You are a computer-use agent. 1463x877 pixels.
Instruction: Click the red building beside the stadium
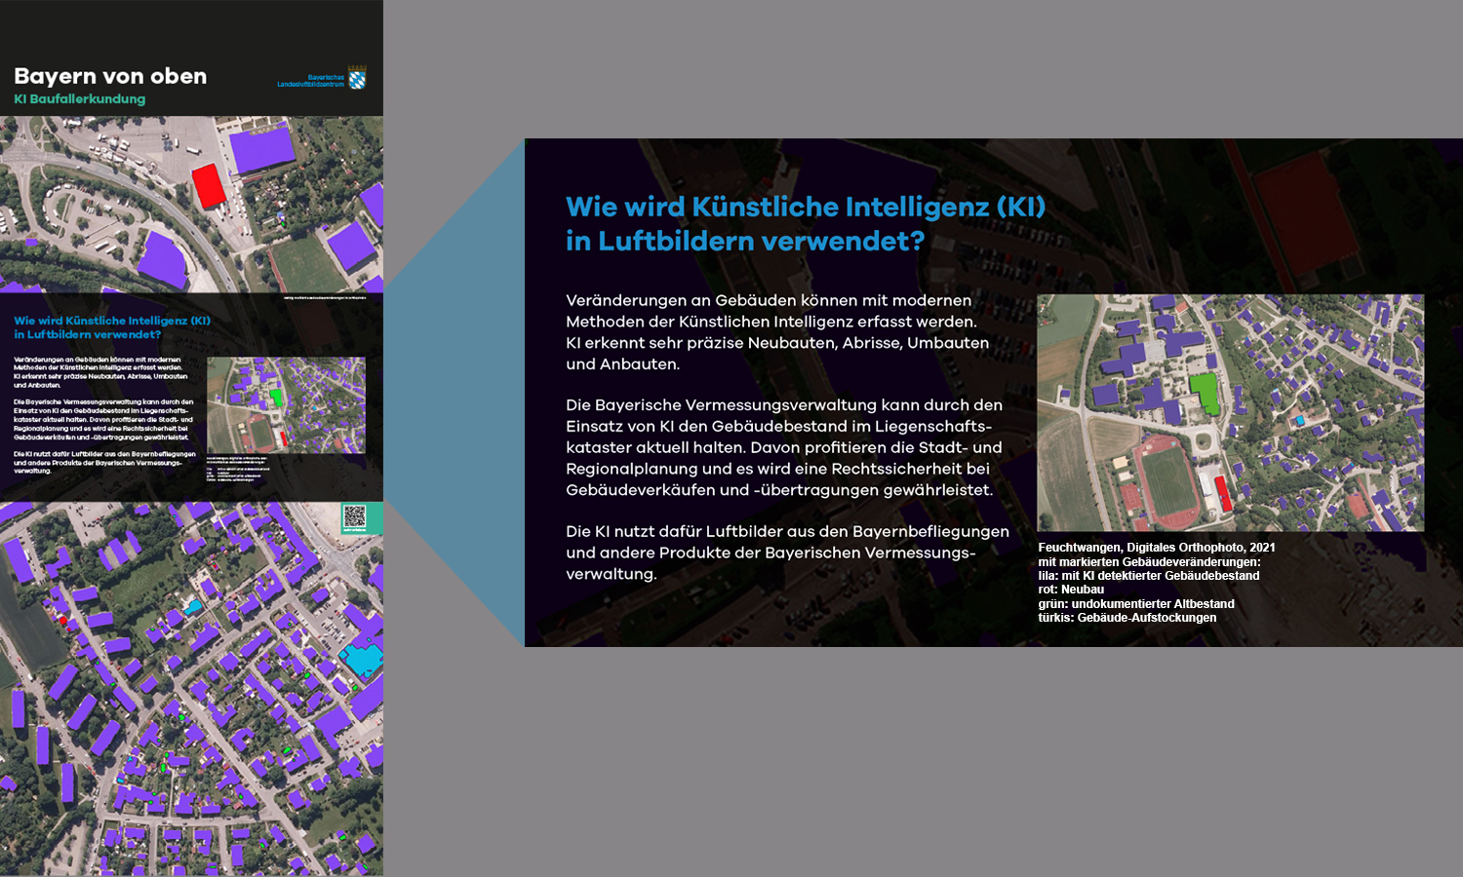pyautogui.click(x=1222, y=493)
